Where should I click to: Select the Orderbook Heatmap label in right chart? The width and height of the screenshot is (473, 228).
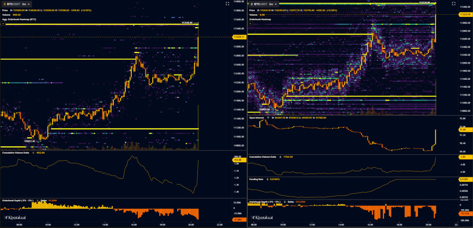click(261, 19)
